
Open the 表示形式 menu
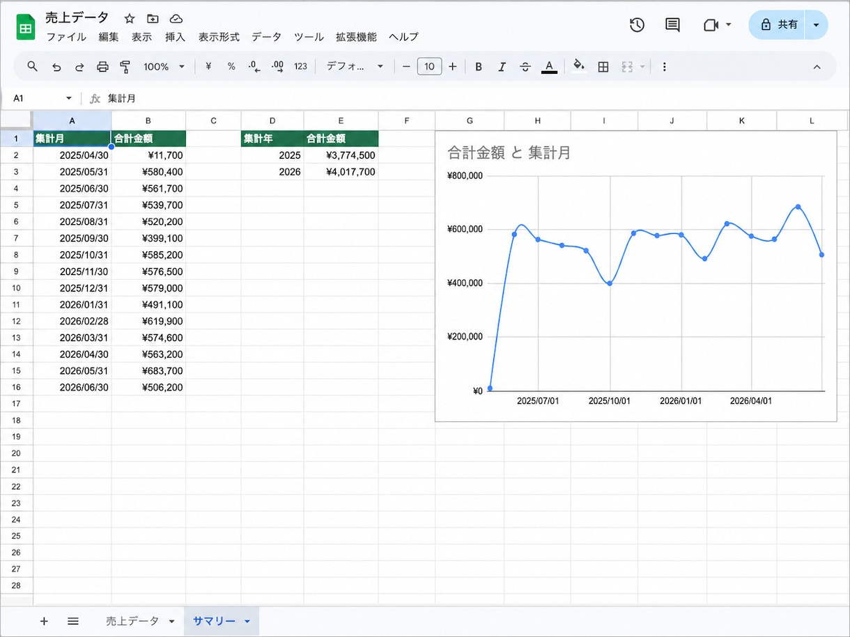219,37
